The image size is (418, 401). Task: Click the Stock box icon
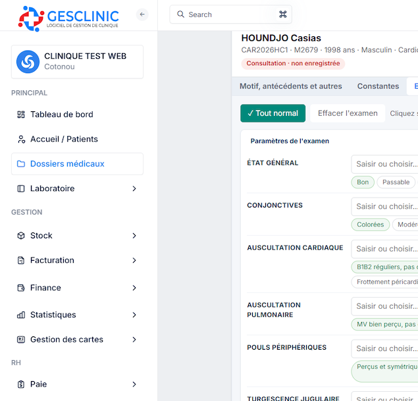(x=21, y=236)
